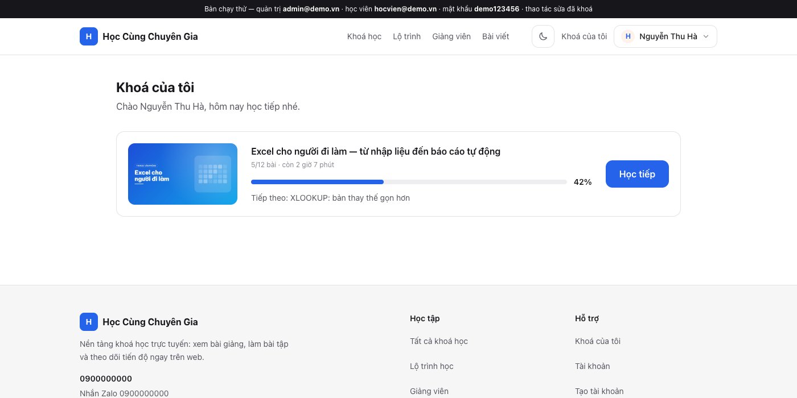Expand the Nguyễn Thu Hà account chevron

pos(706,36)
